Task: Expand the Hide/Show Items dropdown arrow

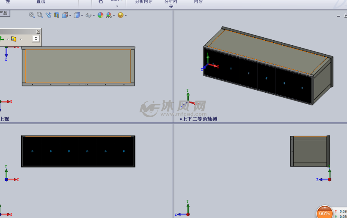Action: (94, 16)
